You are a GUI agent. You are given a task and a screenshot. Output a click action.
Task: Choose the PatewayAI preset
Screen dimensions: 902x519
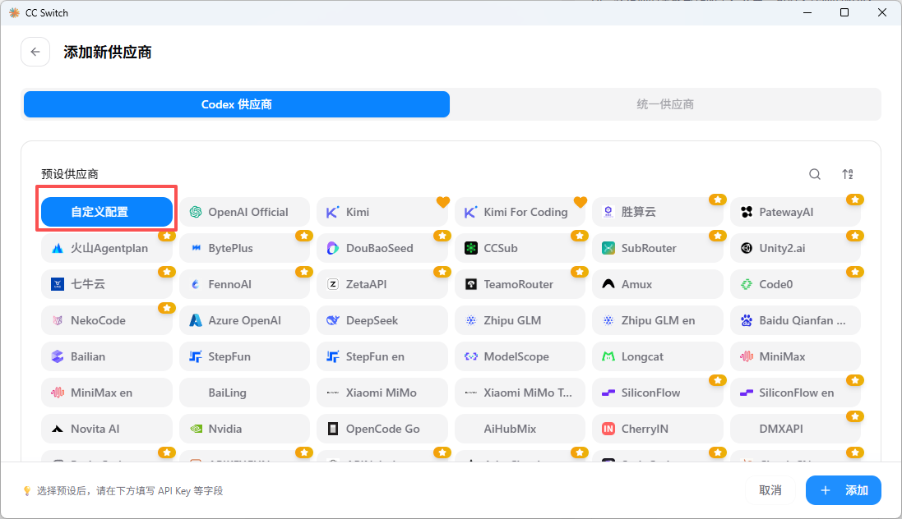point(796,212)
